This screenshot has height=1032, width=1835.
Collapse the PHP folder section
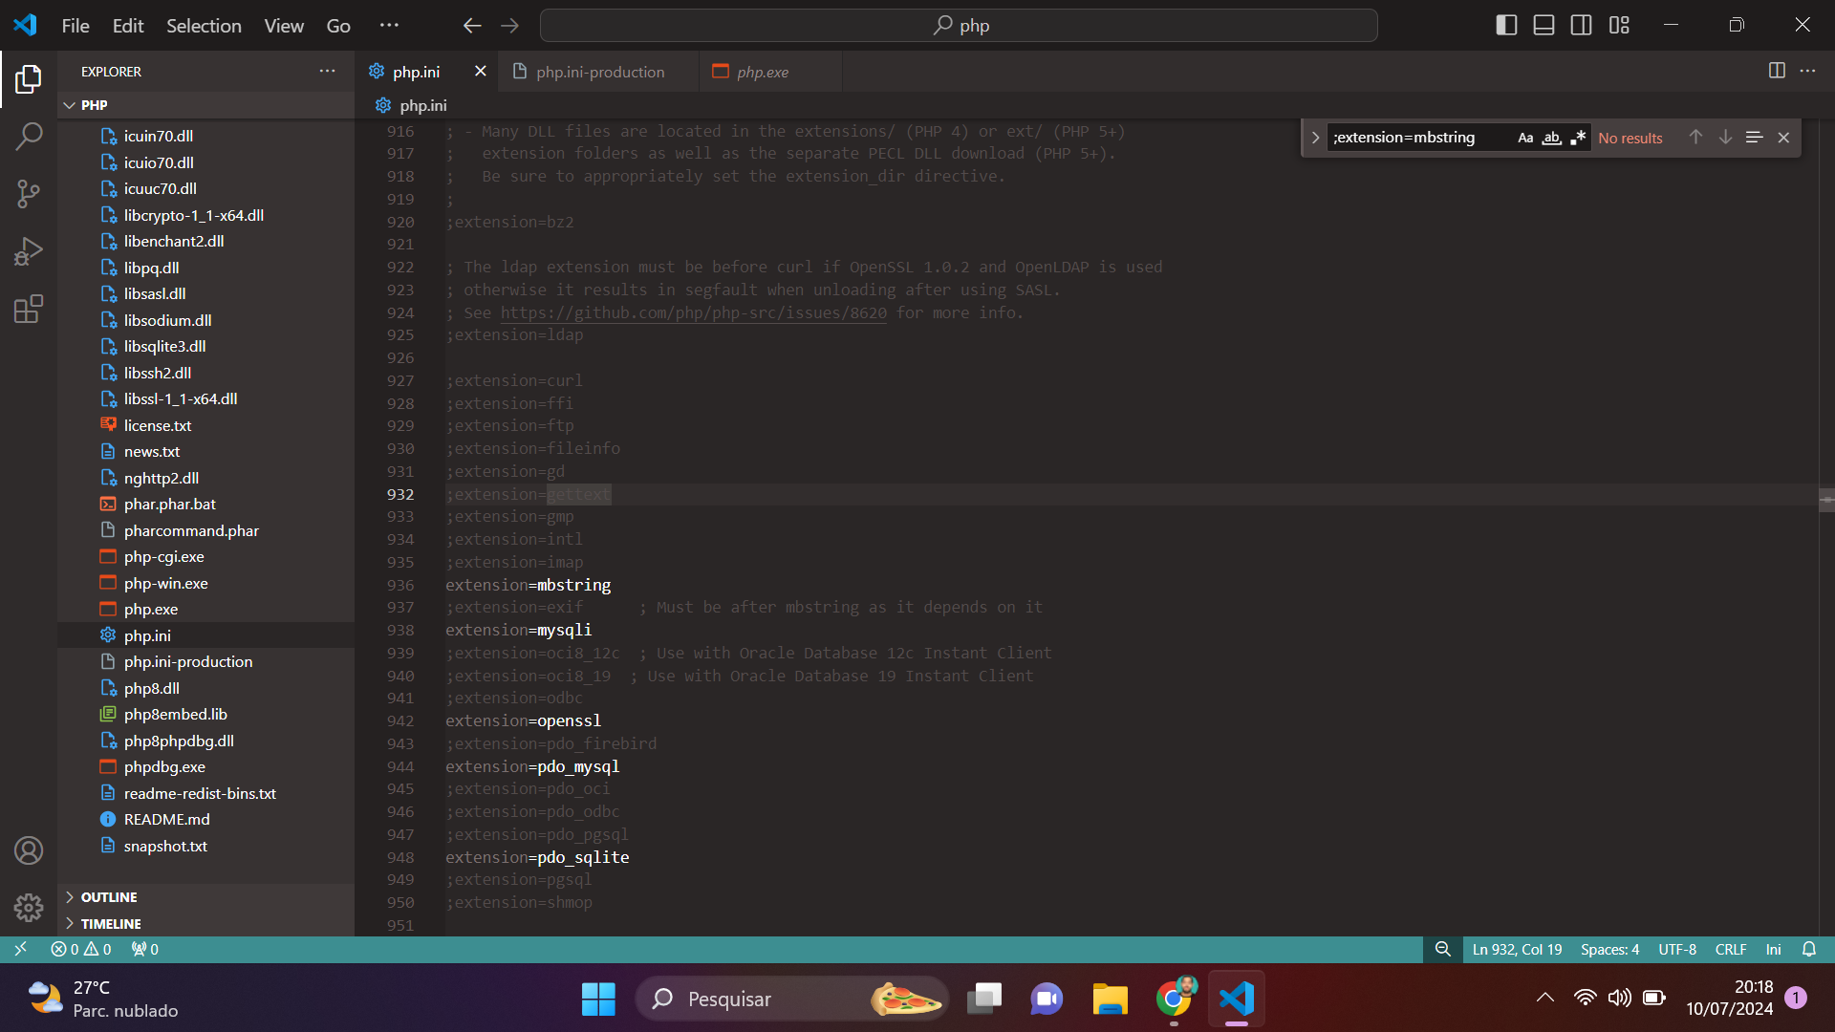(205, 105)
